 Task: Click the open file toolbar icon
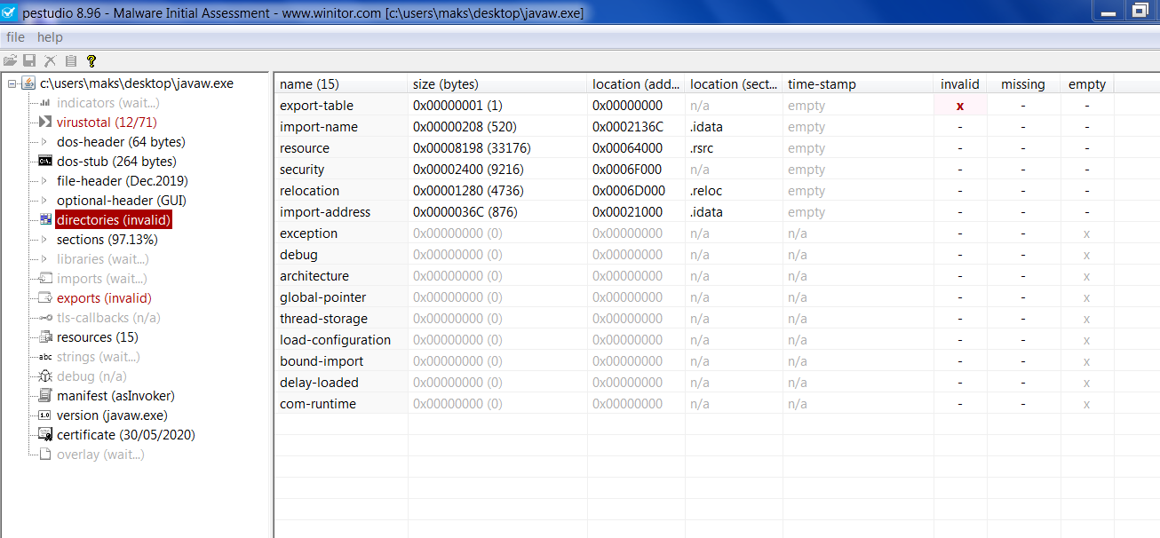click(x=11, y=61)
